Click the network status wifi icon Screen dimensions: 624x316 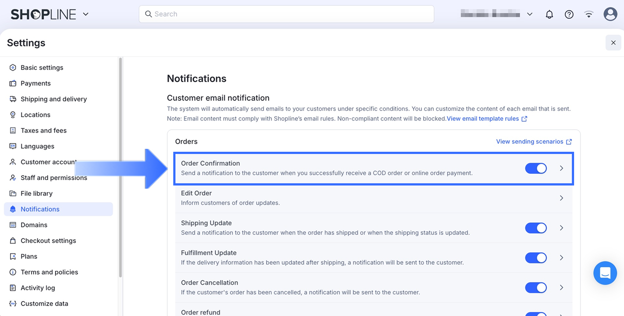(589, 14)
